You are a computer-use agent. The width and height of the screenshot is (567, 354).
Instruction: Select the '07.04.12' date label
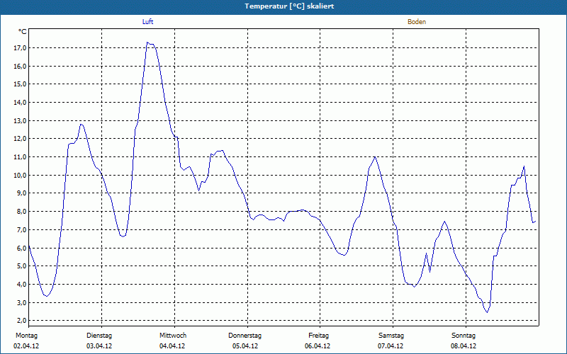click(391, 346)
